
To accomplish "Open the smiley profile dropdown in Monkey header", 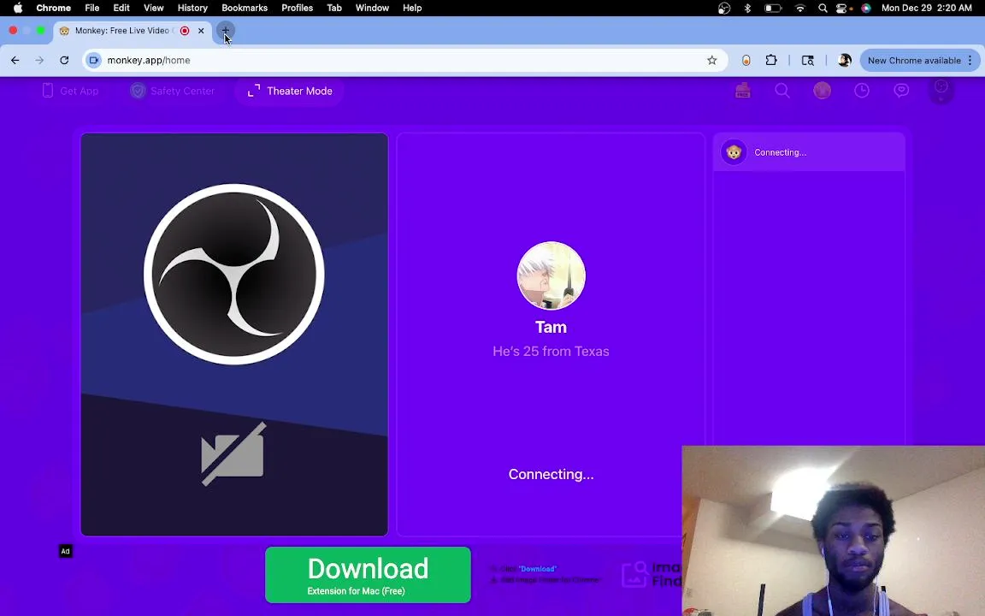I will click(x=941, y=90).
